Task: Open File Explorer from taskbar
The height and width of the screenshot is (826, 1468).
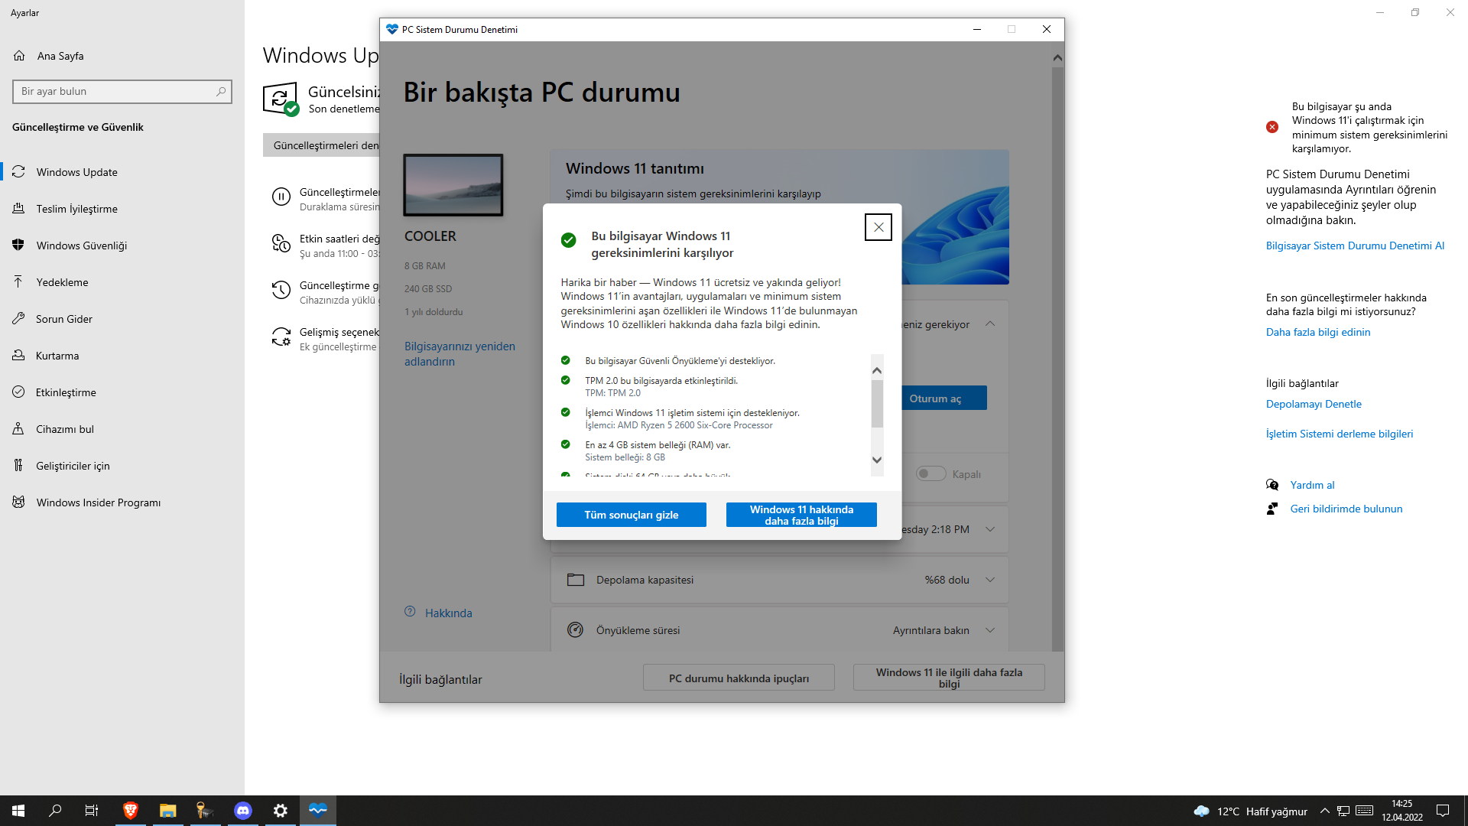Action: tap(167, 811)
